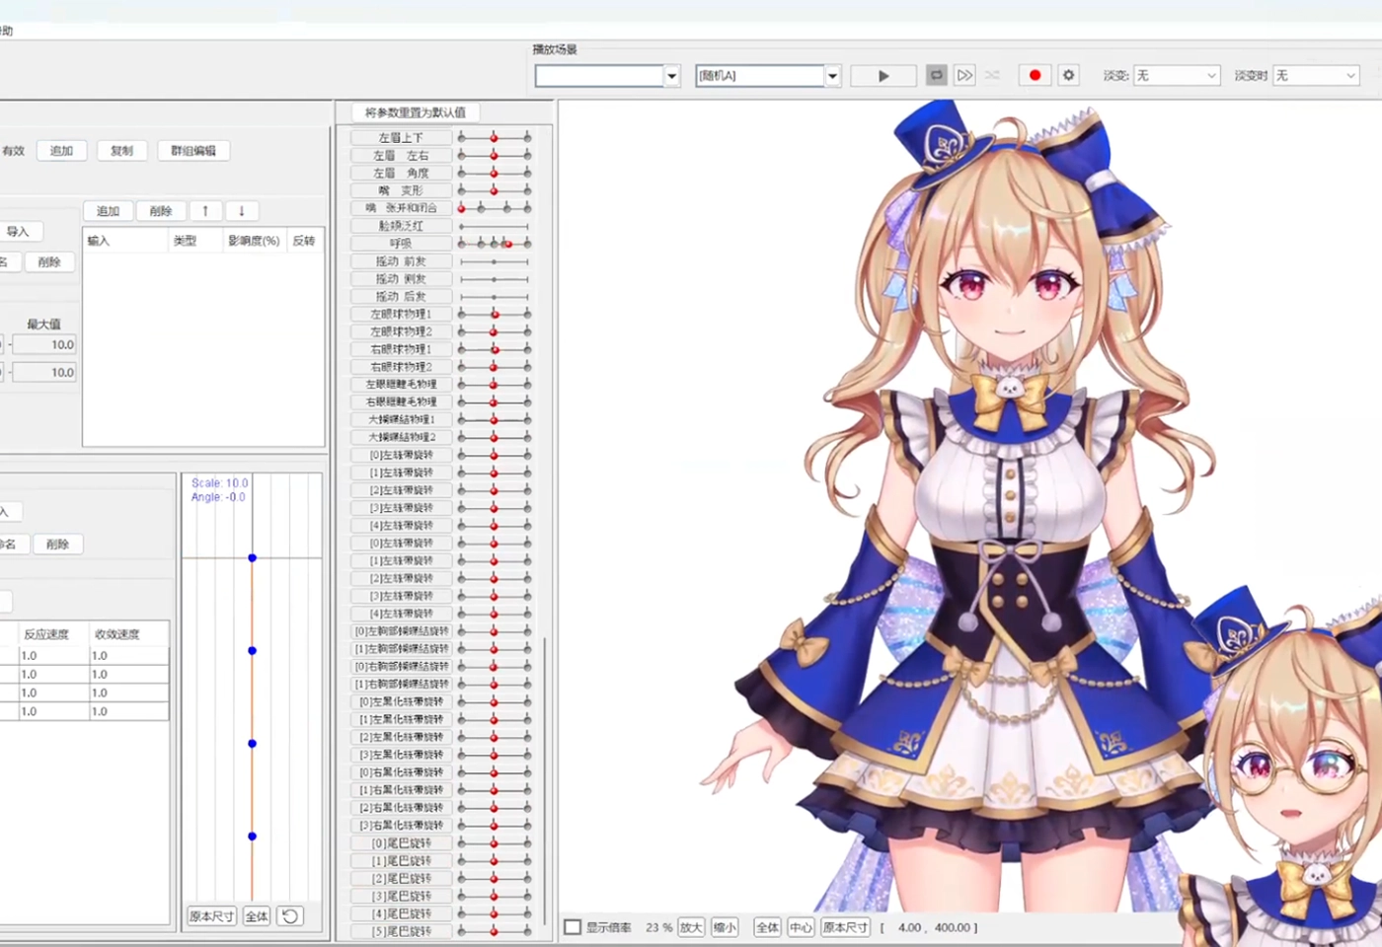Open playback settings gear icon
The width and height of the screenshot is (1382, 947).
tap(1068, 75)
